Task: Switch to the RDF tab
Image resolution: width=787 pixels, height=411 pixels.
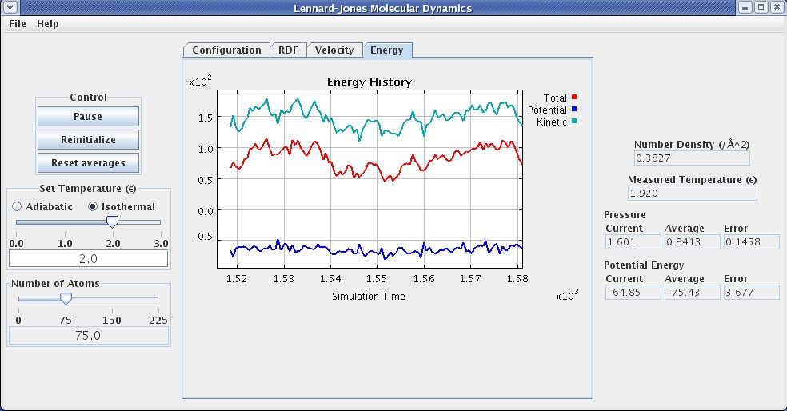Action: [x=288, y=50]
